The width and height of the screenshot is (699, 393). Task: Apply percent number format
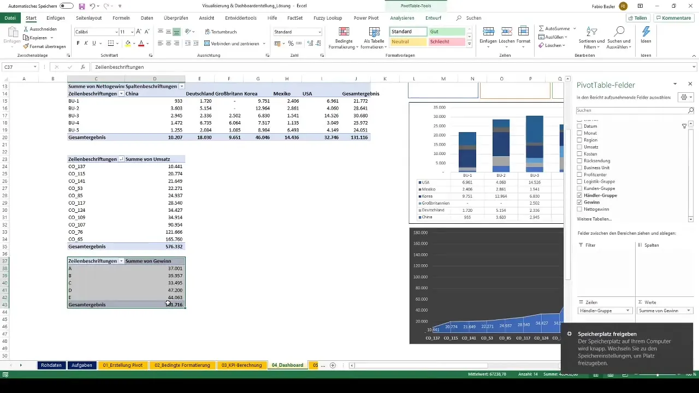[291, 43]
